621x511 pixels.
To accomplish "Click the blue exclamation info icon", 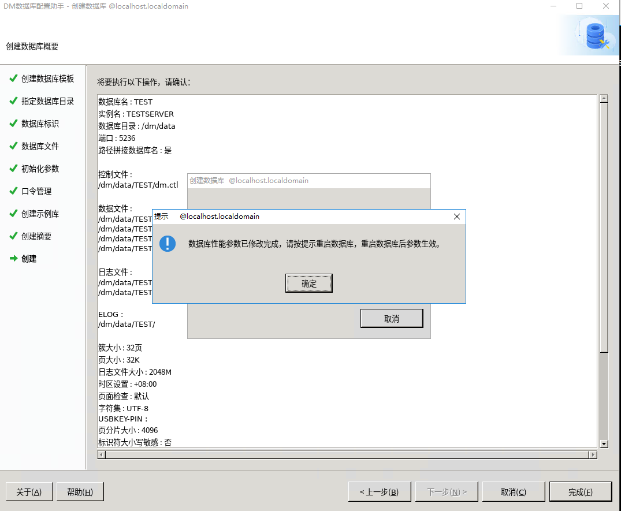I will click(168, 244).
